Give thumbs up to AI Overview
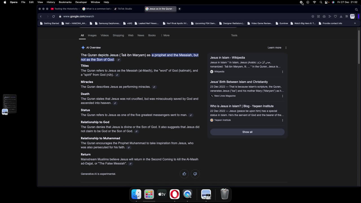This screenshot has width=361, height=203. click(x=184, y=174)
